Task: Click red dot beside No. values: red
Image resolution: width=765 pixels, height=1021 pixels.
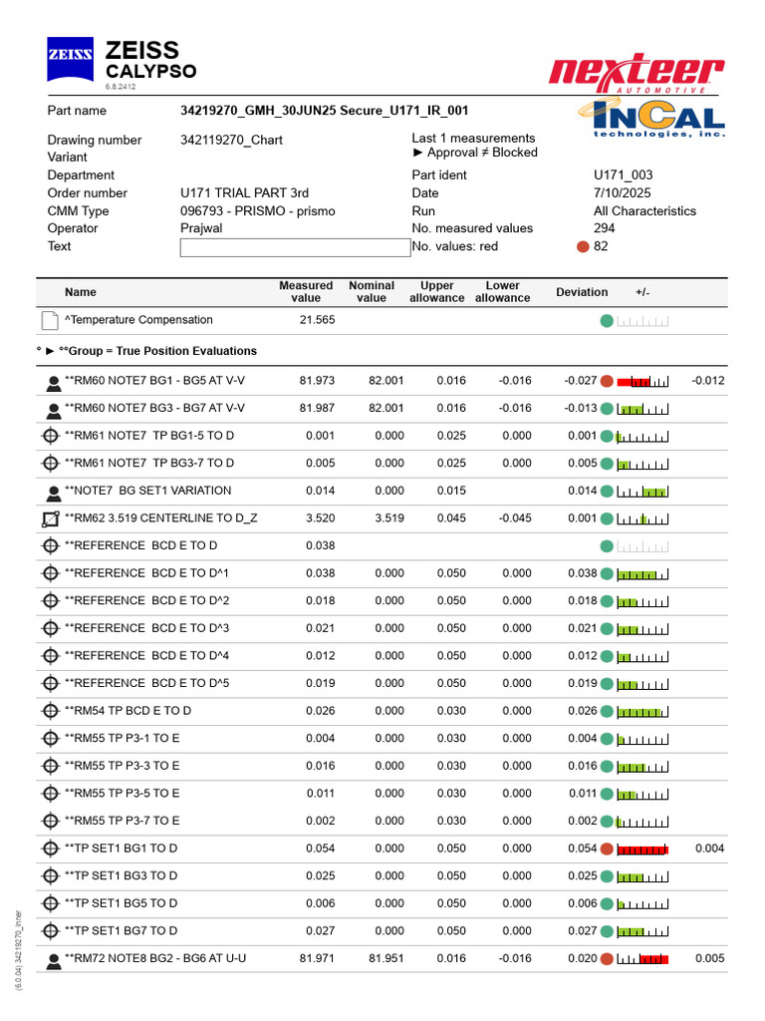Action: 583,247
